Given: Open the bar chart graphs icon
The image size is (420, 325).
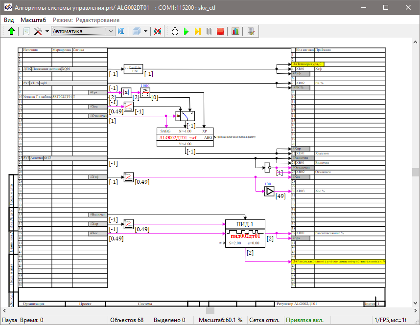Looking at the screenshot, I should [x=235, y=31].
